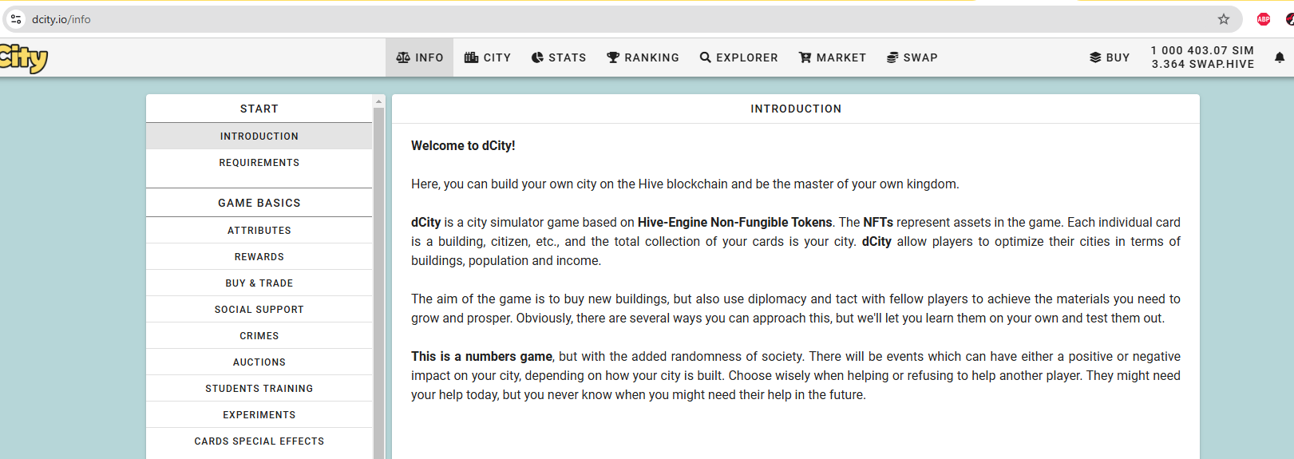
Task: Open the Requirements section
Action: pyautogui.click(x=259, y=163)
